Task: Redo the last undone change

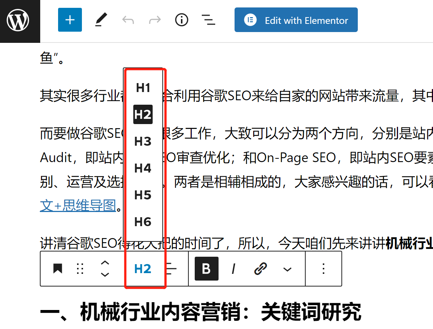Action: [155, 20]
